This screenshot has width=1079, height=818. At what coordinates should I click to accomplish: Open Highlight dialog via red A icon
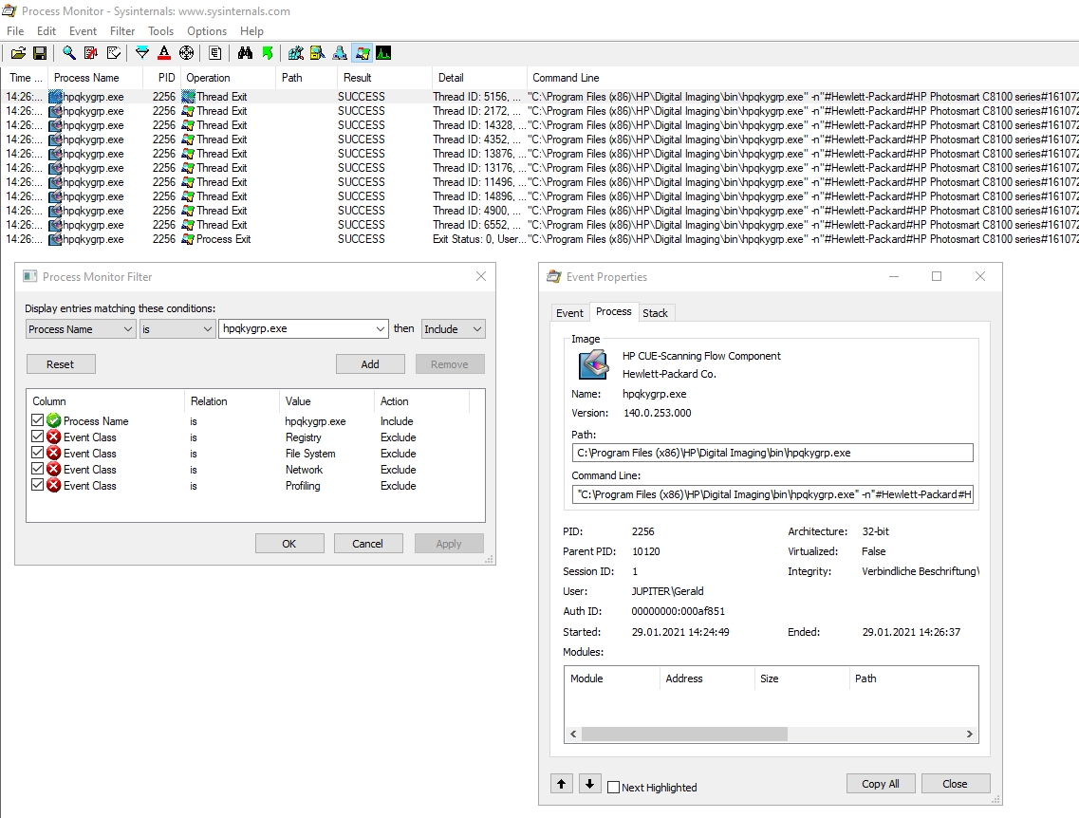click(x=164, y=53)
